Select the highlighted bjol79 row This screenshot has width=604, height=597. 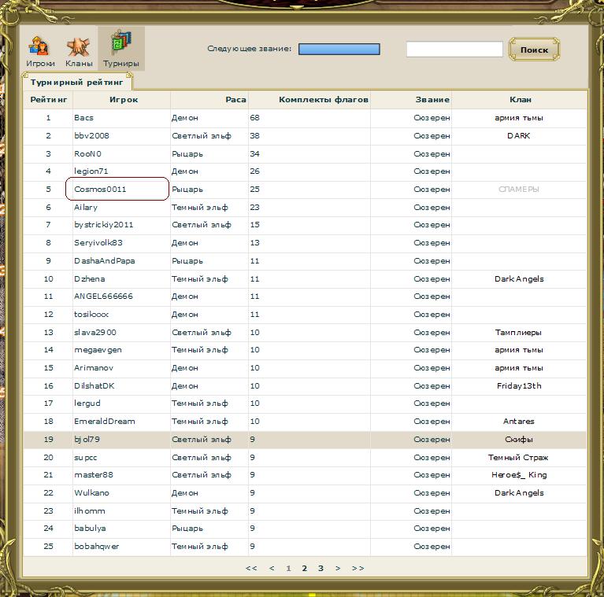pos(87,440)
